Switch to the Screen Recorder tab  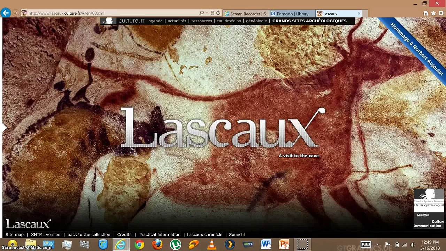point(246,14)
